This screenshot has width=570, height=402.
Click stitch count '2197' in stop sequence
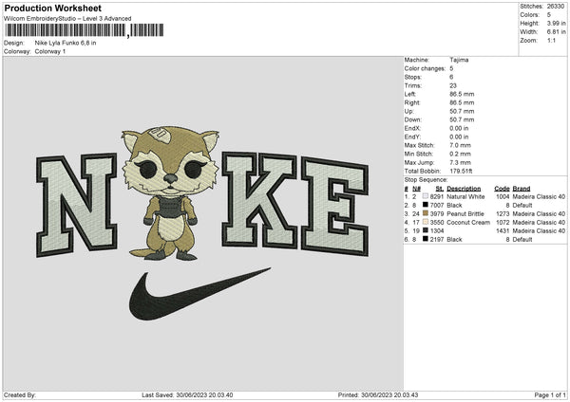point(437,240)
